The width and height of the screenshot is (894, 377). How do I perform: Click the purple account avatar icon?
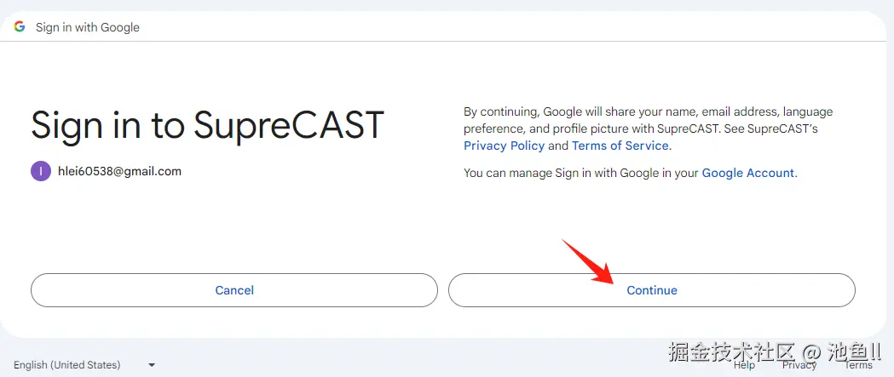pyautogui.click(x=41, y=171)
